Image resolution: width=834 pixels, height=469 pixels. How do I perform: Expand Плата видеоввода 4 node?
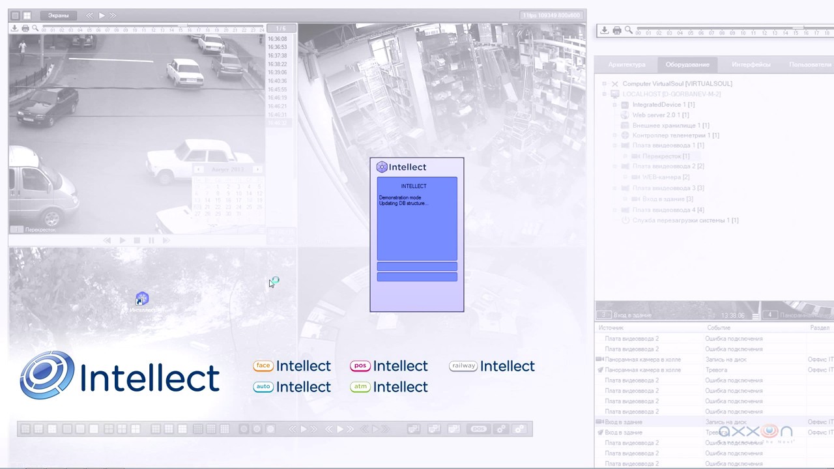614,210
